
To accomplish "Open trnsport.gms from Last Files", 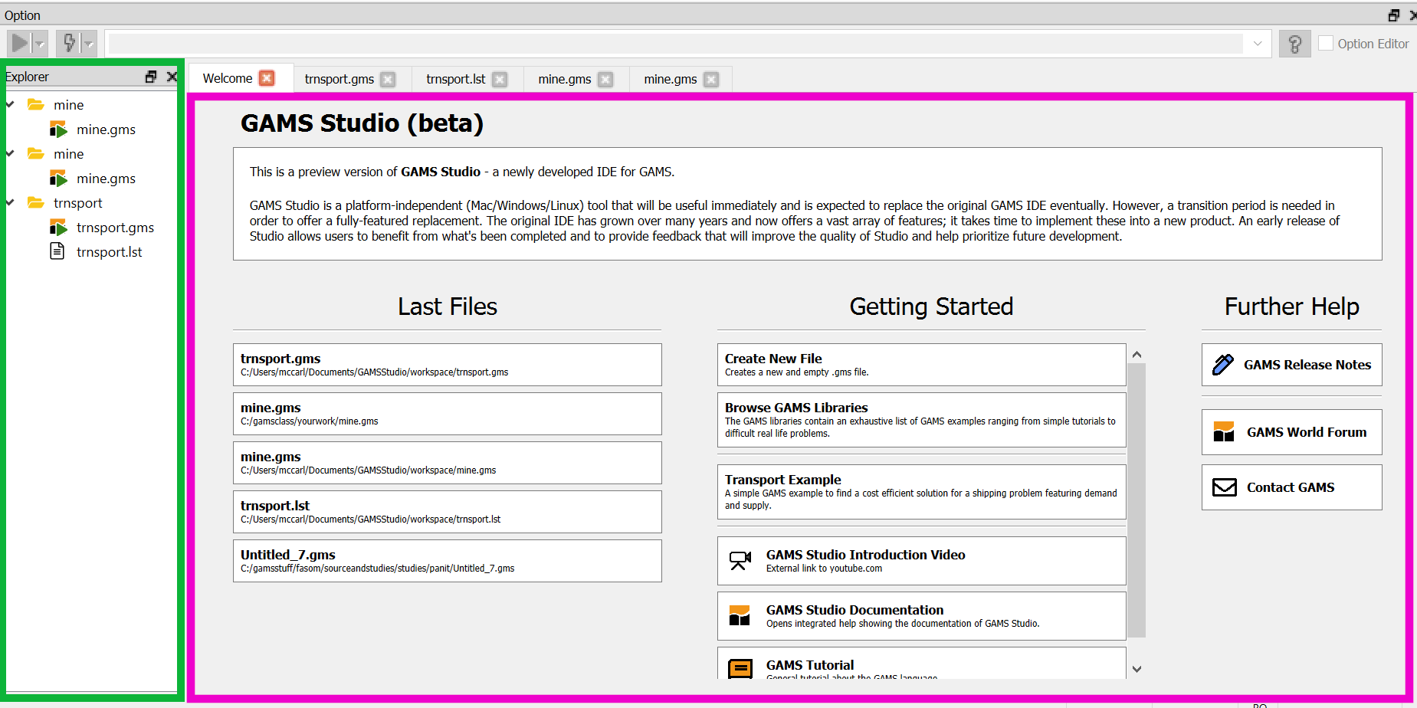I will click(x=448, y=365).
